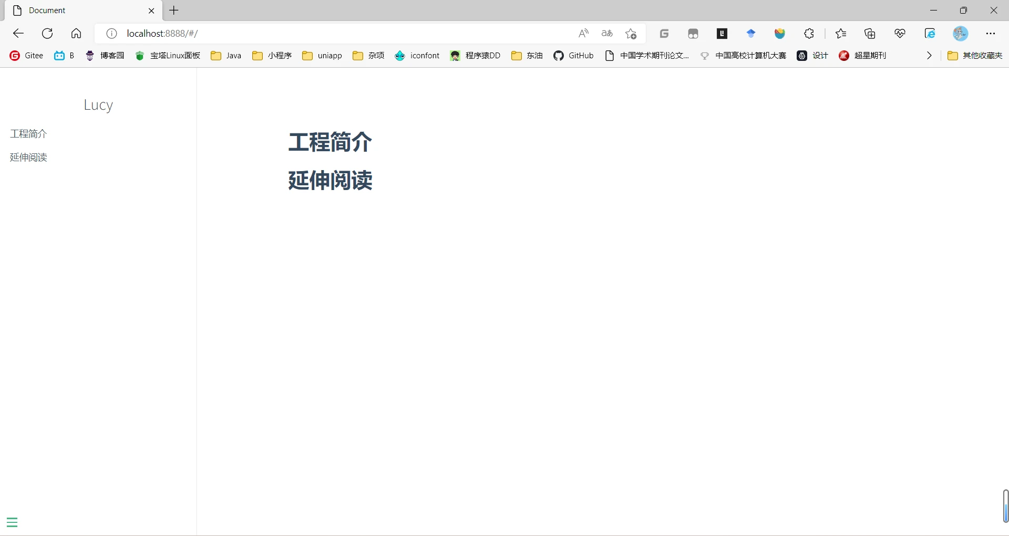
Task: Open the Extensions puzzle piece menu
Action: click(809, 34)
